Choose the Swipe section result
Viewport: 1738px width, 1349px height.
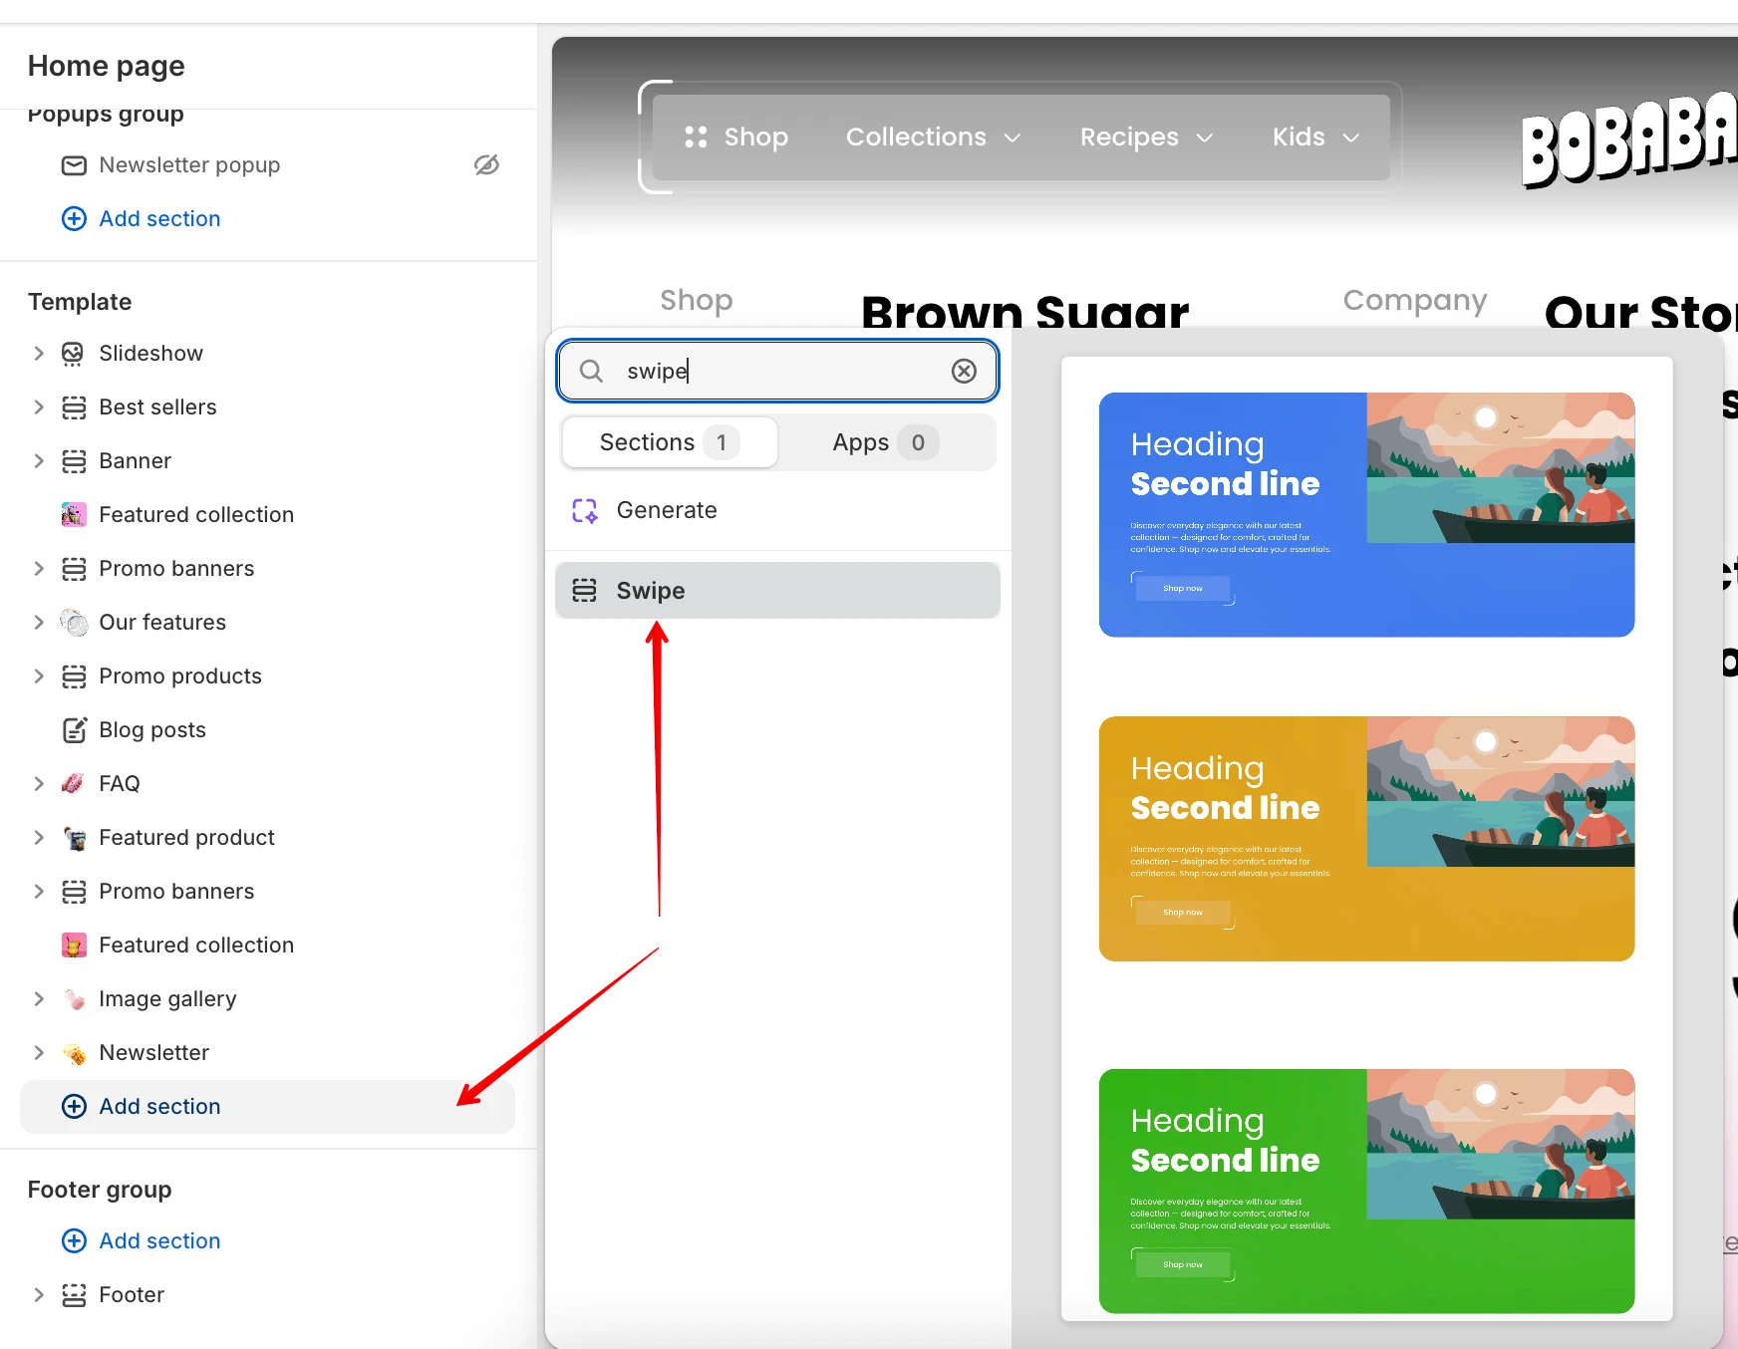[777, 591]
